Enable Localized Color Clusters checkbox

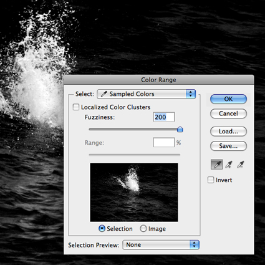[76, 107]
